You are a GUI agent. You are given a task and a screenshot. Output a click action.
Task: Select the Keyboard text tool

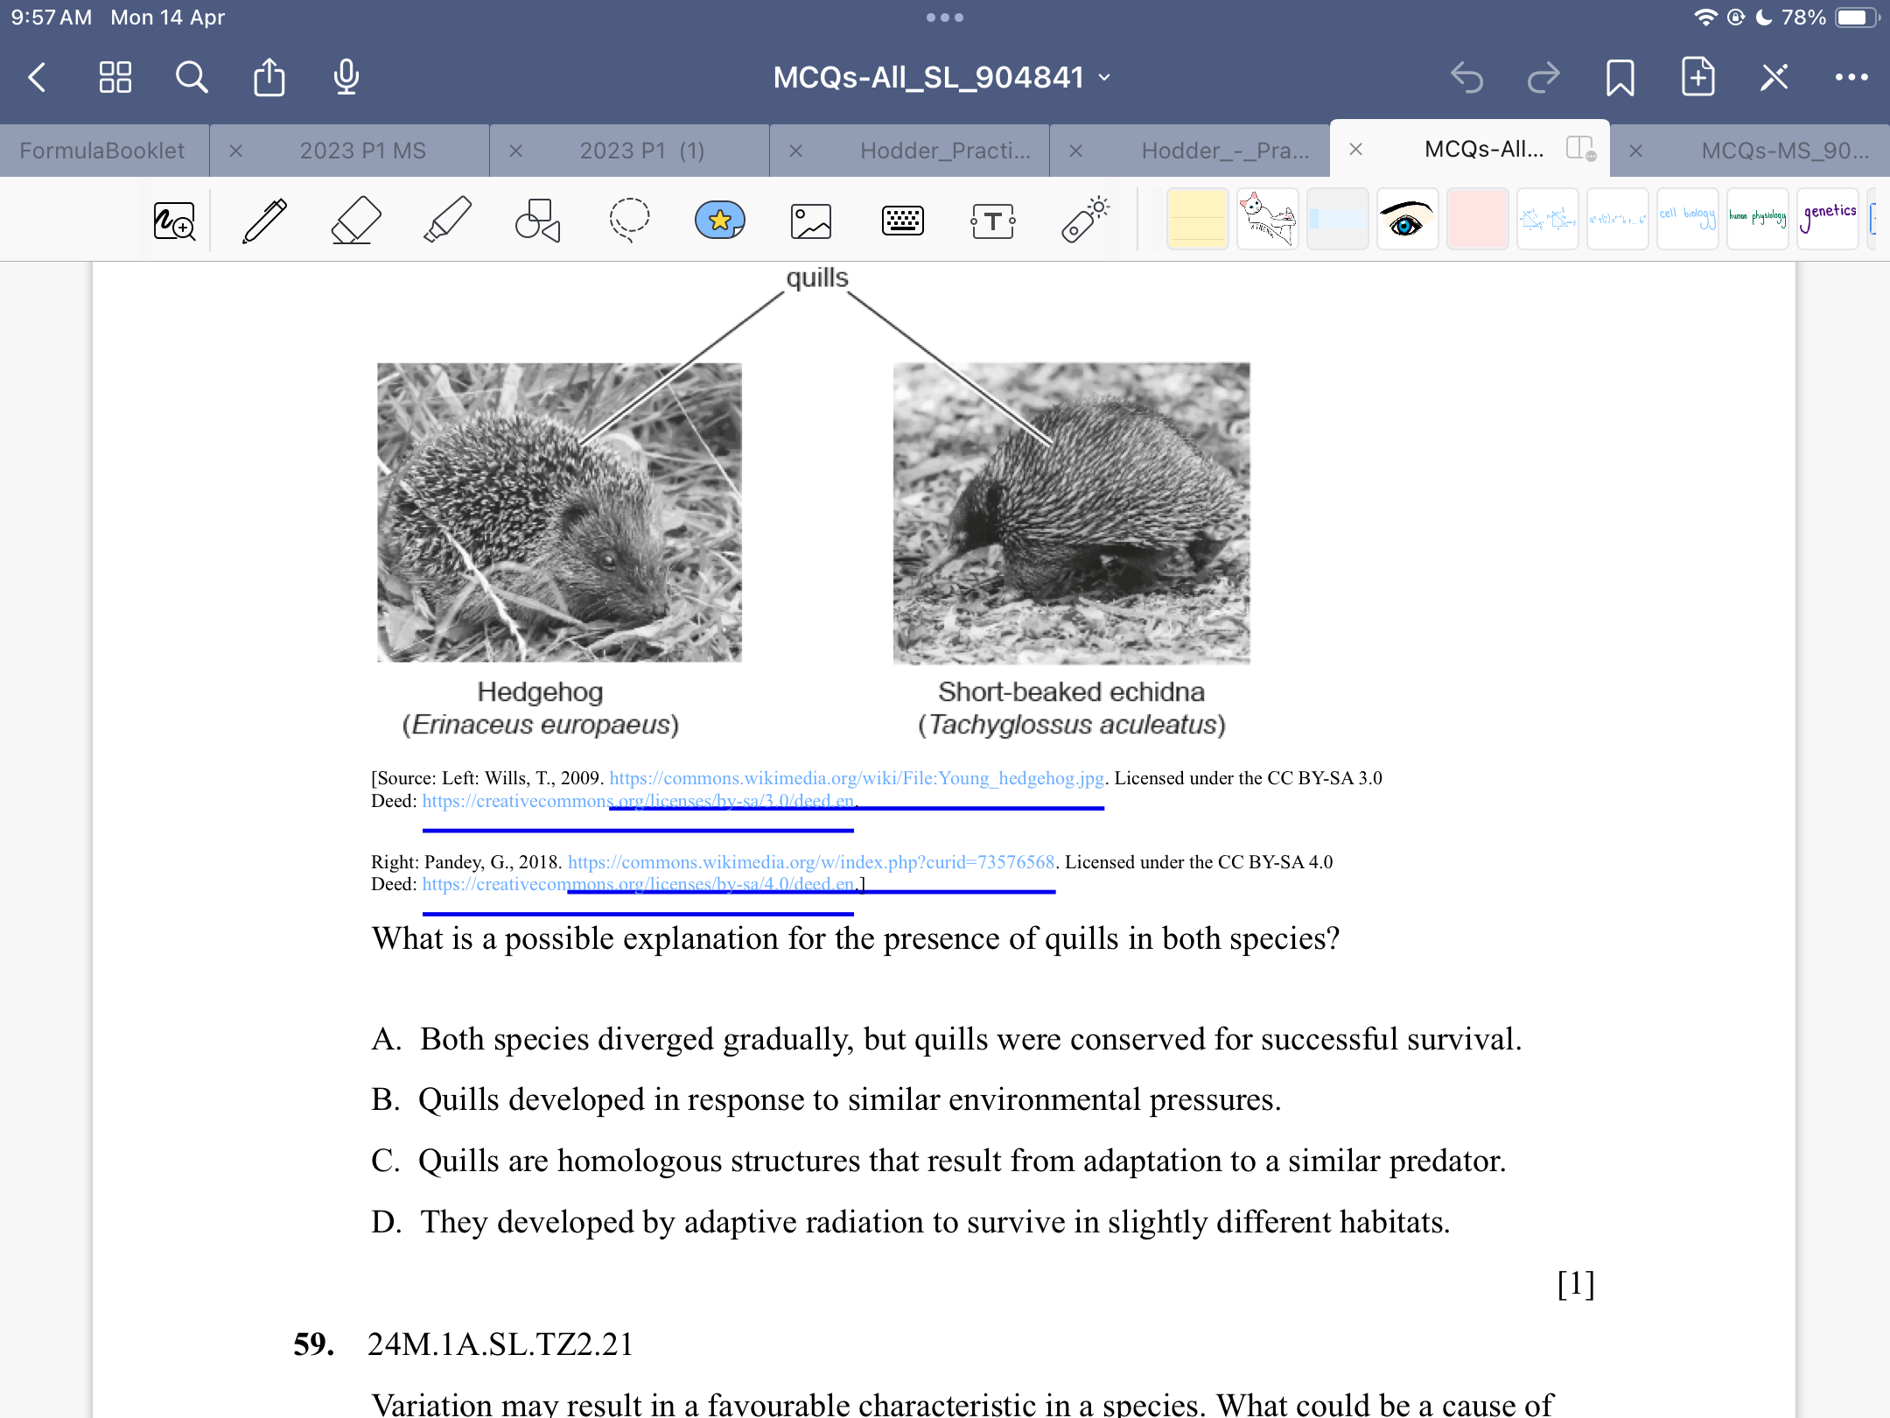pos(902,221)
